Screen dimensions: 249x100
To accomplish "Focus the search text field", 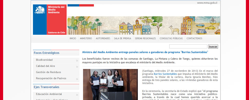I will [x=188, y=46].
